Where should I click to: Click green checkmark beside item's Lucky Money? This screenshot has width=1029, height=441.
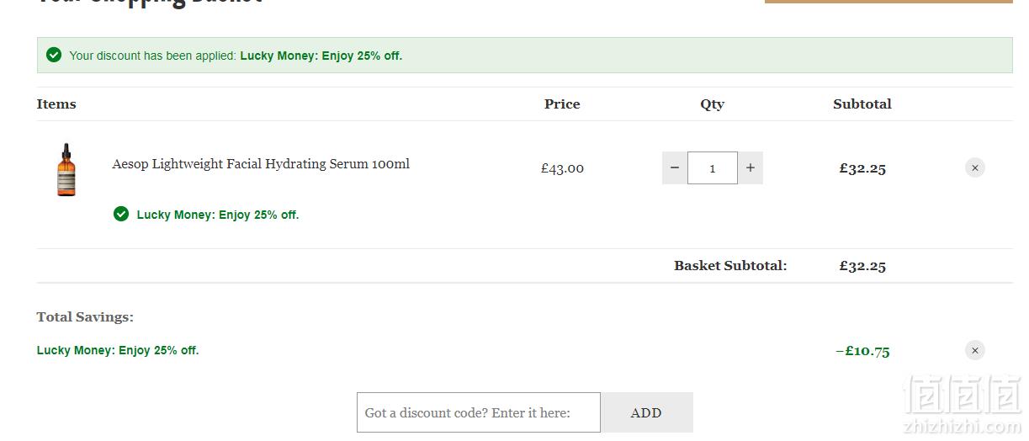[x=121, y=214]
